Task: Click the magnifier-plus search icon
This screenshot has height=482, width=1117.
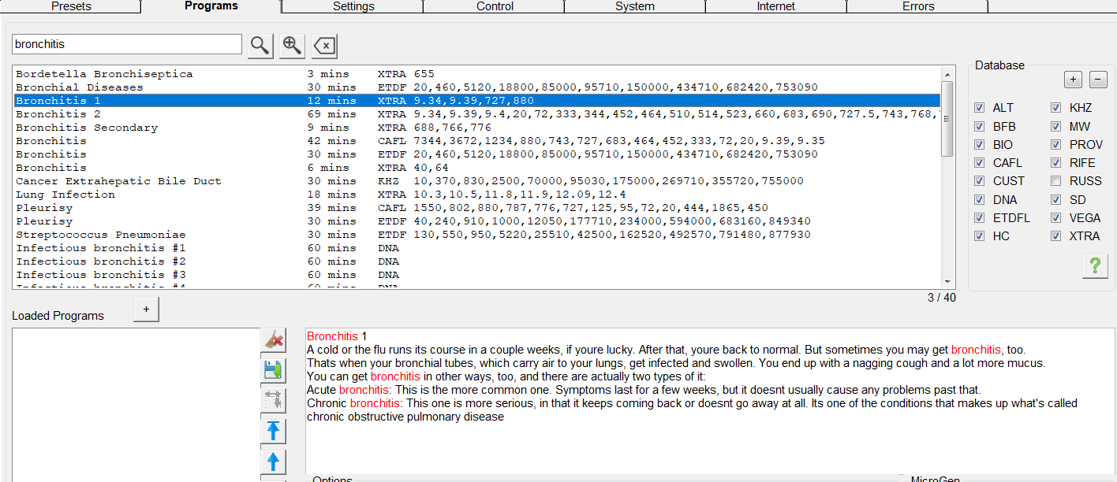Action: click(x=292, y=46)
